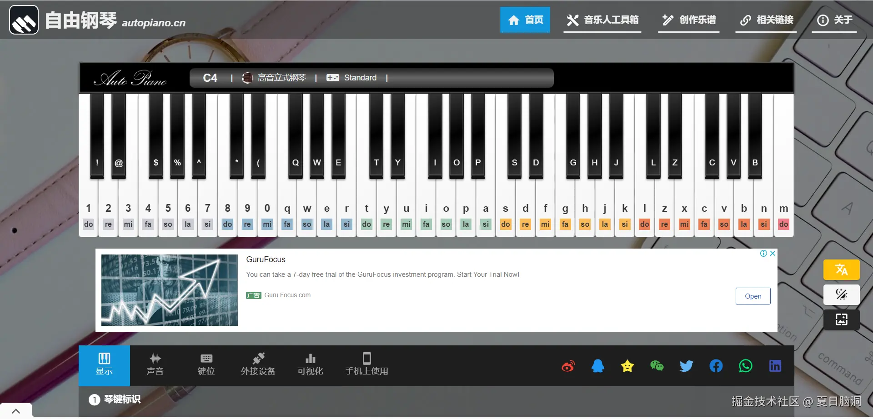Switch to the 声音 sound tab
873x419 pixels.
155,365
